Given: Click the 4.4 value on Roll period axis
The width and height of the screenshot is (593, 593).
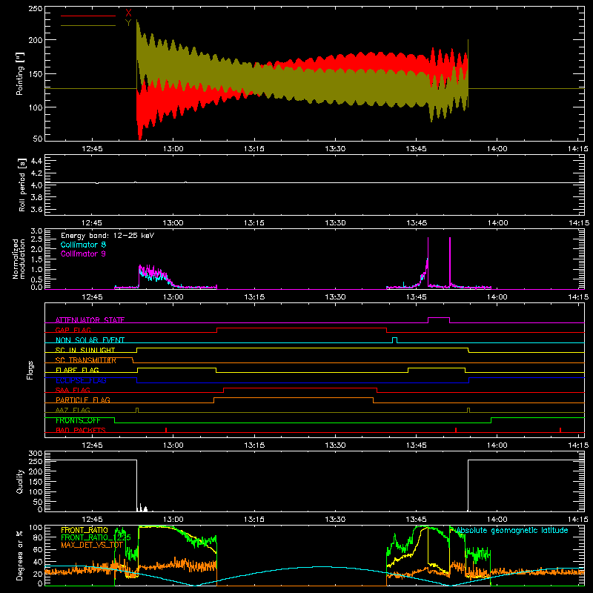Looking at the screenshot, I should [36, 161].
